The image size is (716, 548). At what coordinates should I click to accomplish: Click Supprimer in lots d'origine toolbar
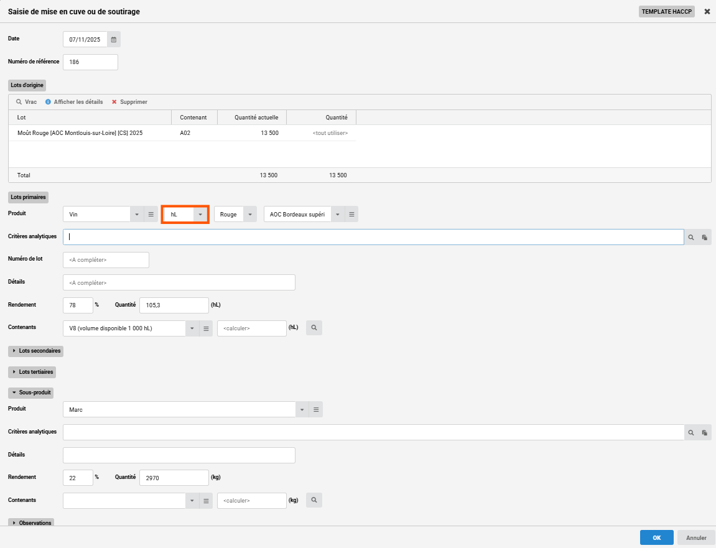pyautogui.click(x=129, y=102)
